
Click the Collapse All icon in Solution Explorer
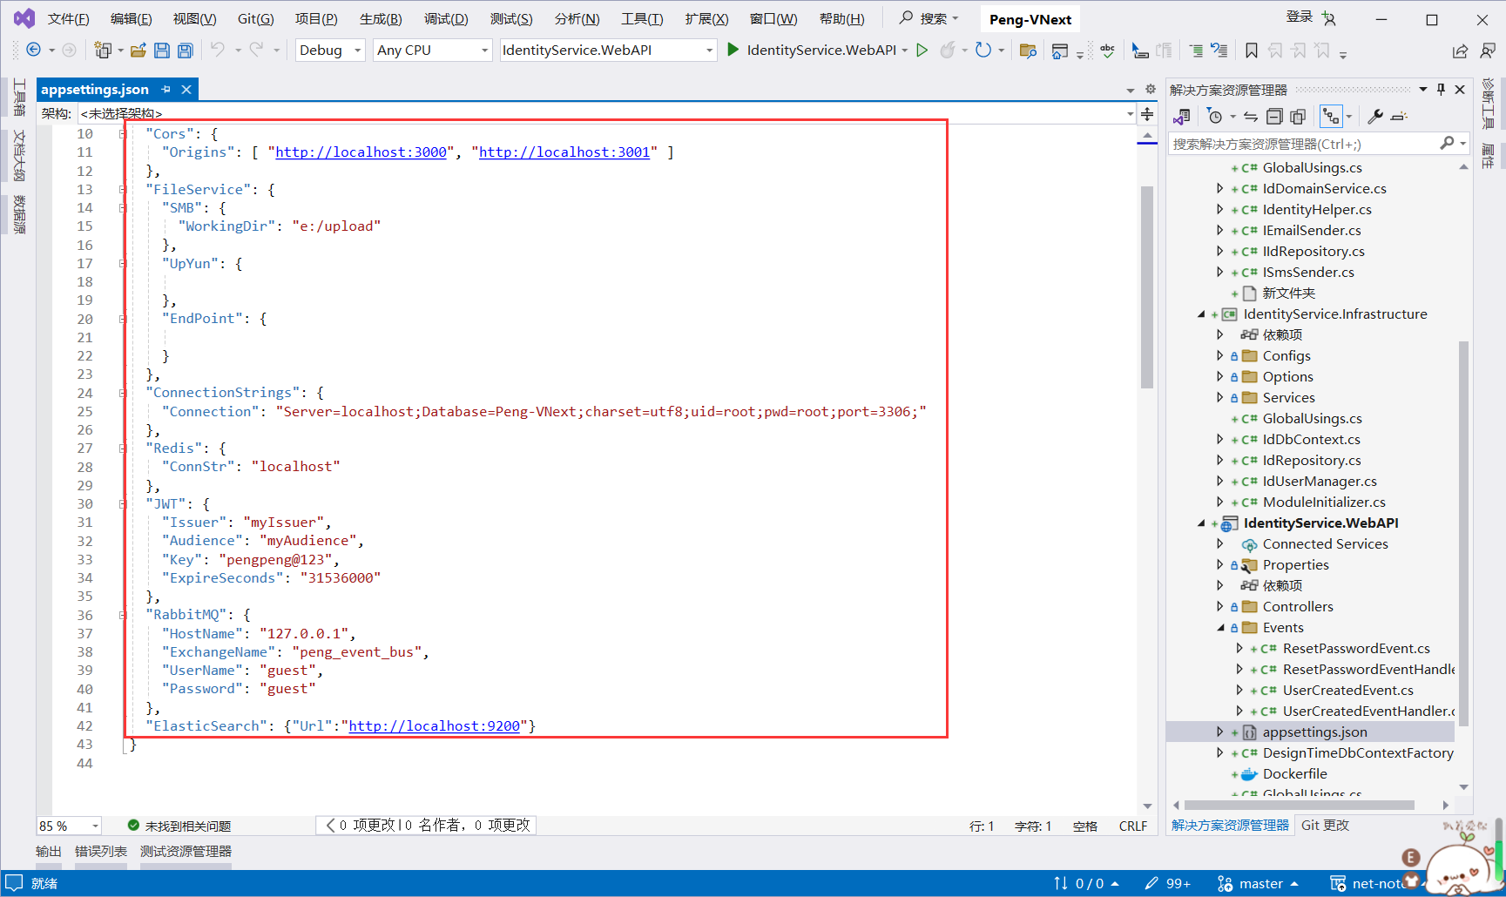(x=1274, y=117)
